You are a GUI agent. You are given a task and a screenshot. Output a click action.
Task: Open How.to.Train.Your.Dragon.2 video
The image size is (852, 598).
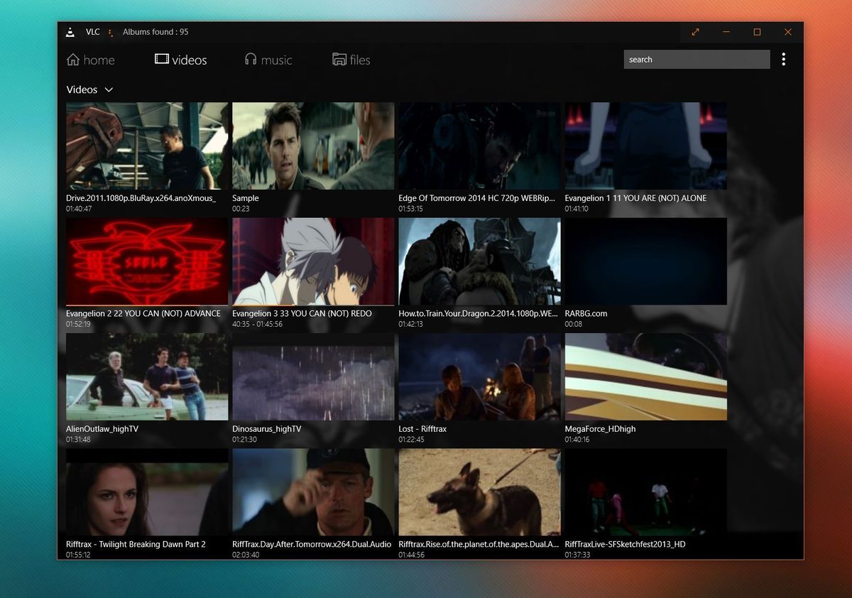click(479, 261)
